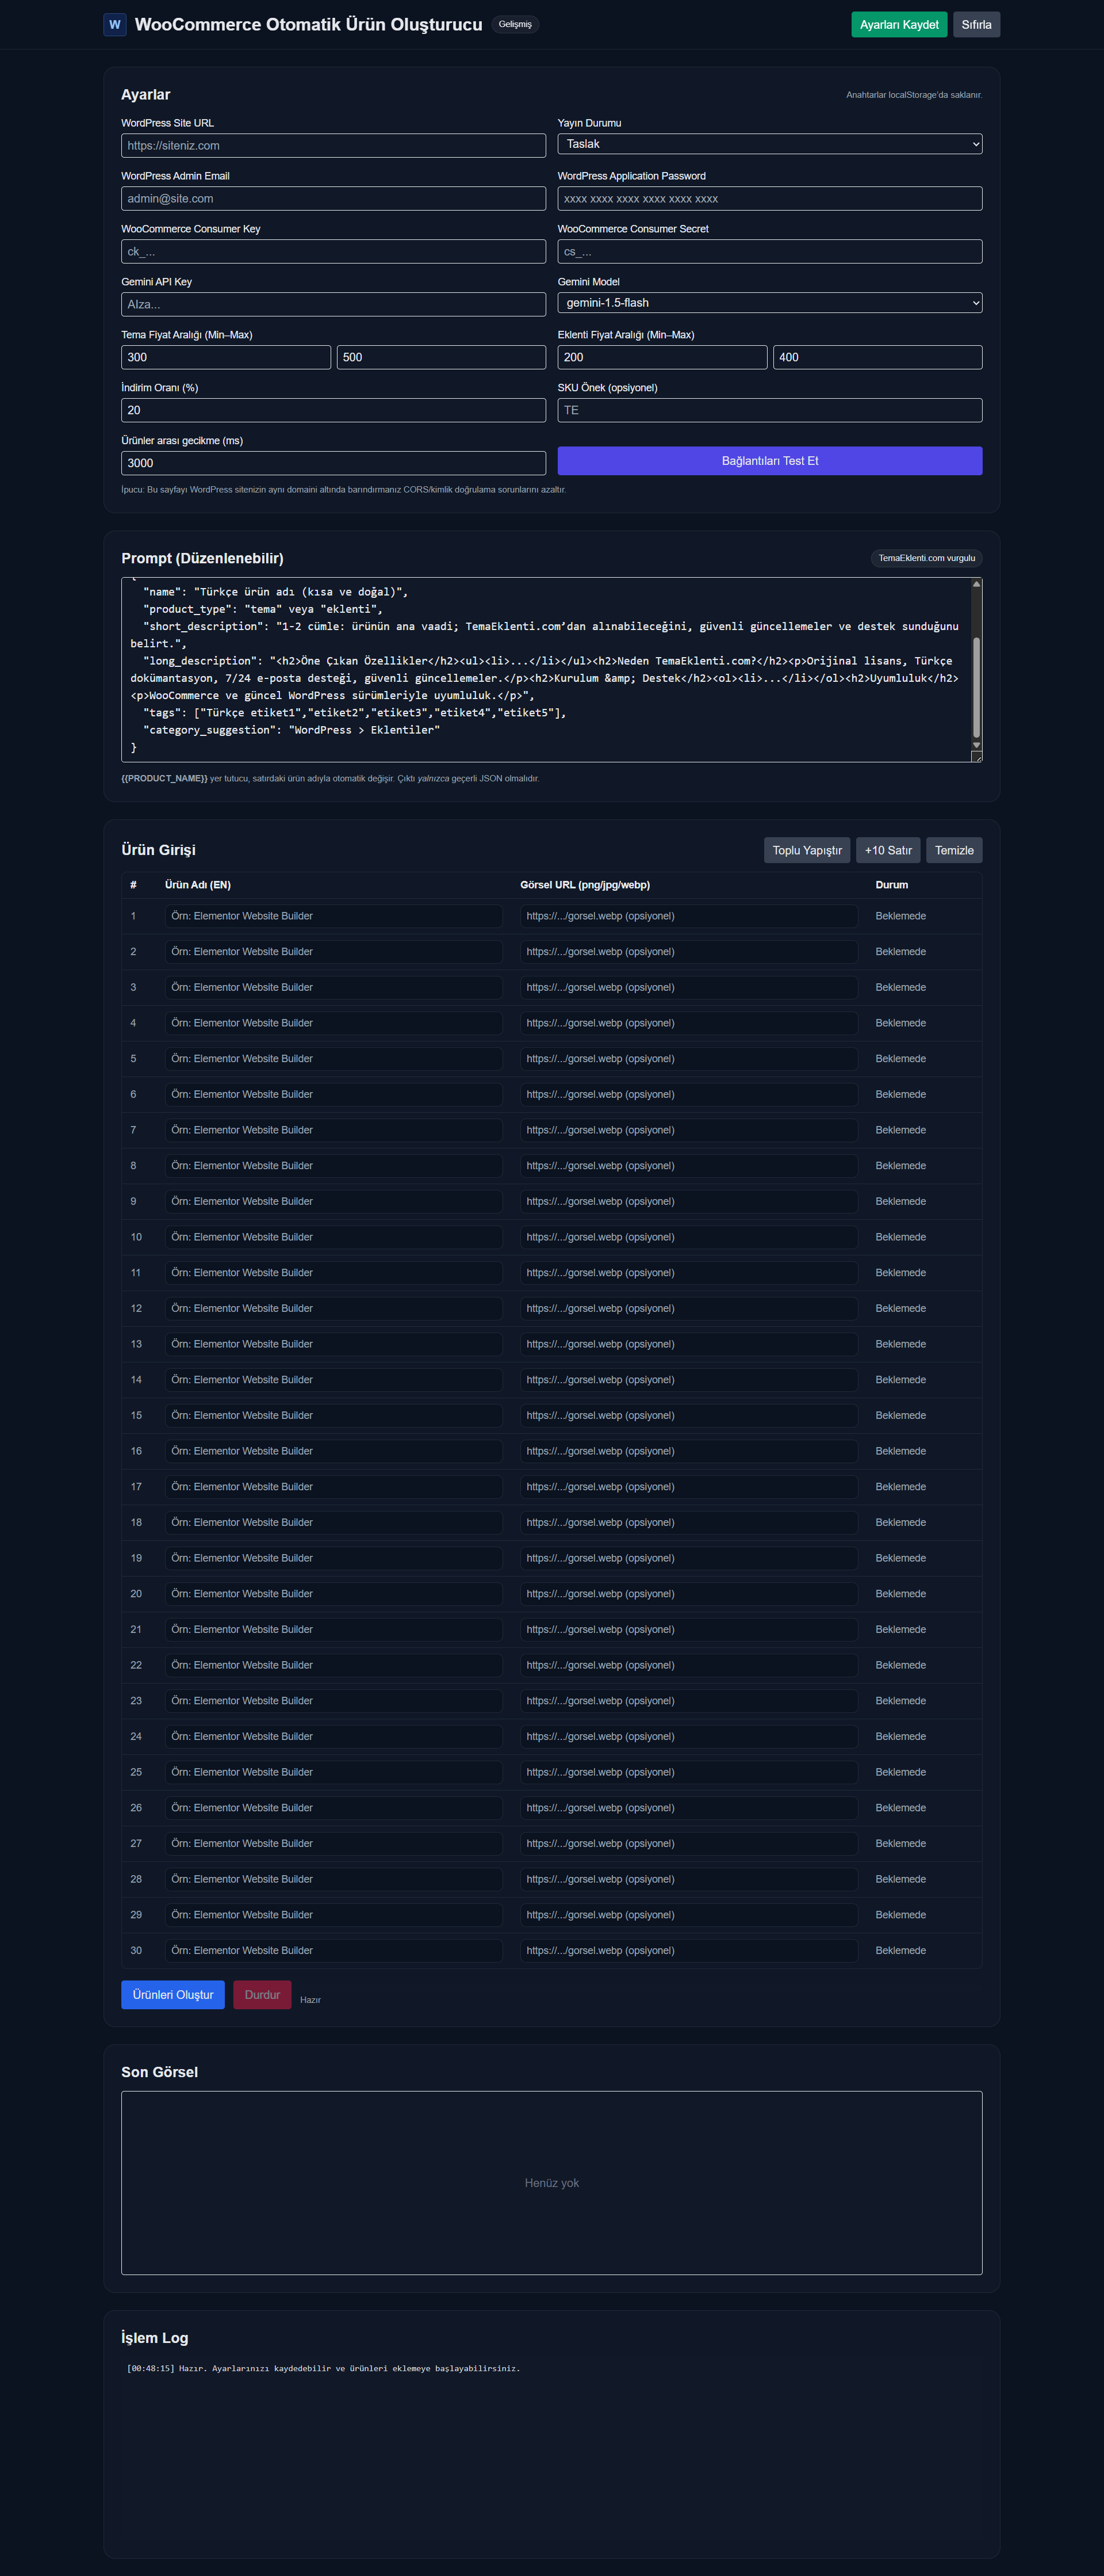Click the theme maximum price field (500)
1104x2576 pixels.
(x=442, y=358)
